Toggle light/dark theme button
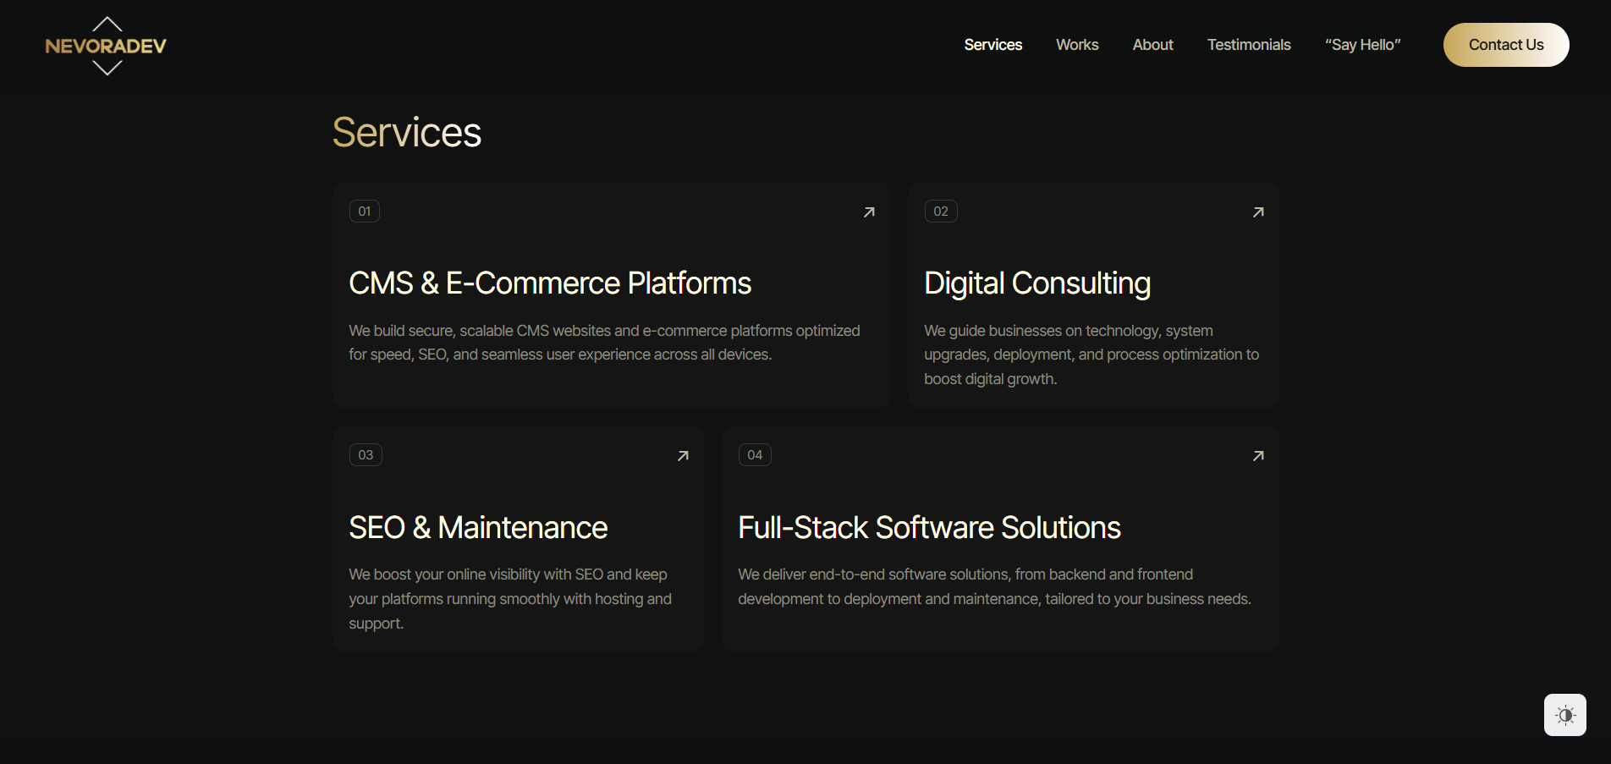This screenshot has width=1611, height=764. 1564,715
